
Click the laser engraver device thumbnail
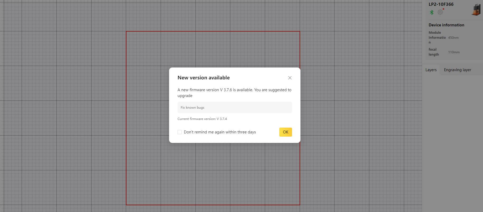(476, 10)
